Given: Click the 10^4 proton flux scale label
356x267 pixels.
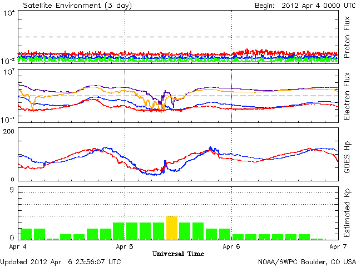Looking at the screenshot, I should tap(9, 13).
